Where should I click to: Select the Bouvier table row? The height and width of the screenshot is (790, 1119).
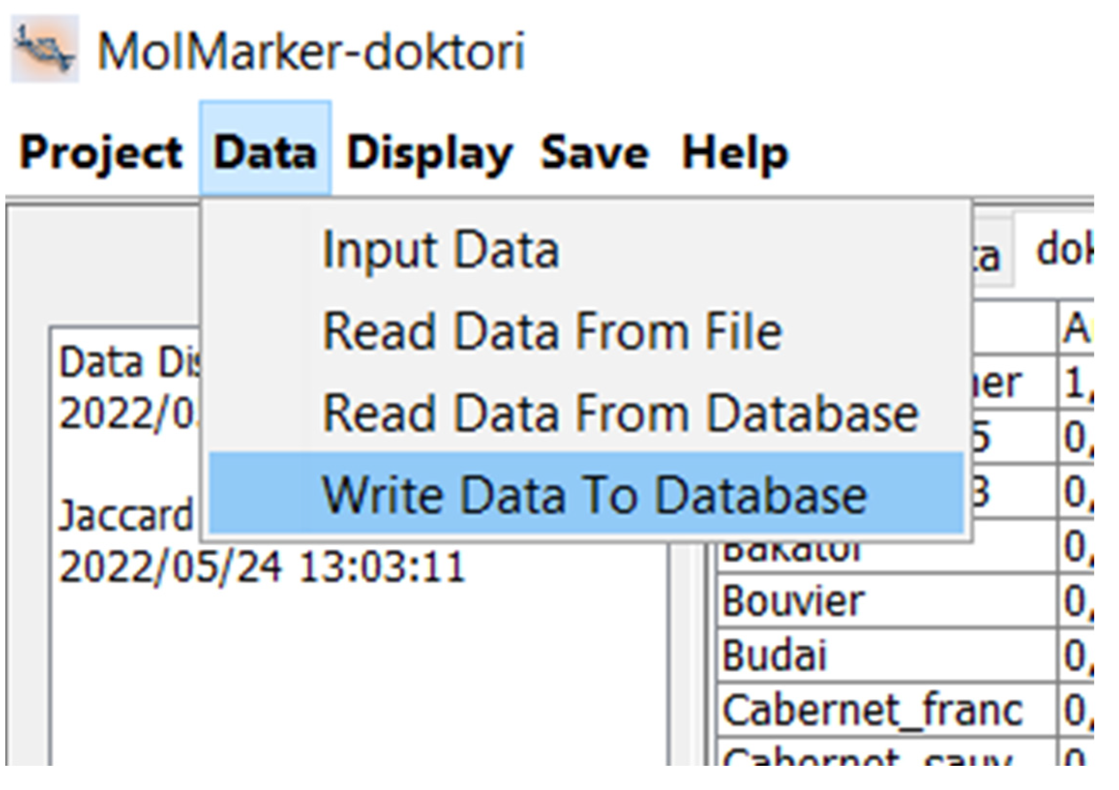click(793, 601)
